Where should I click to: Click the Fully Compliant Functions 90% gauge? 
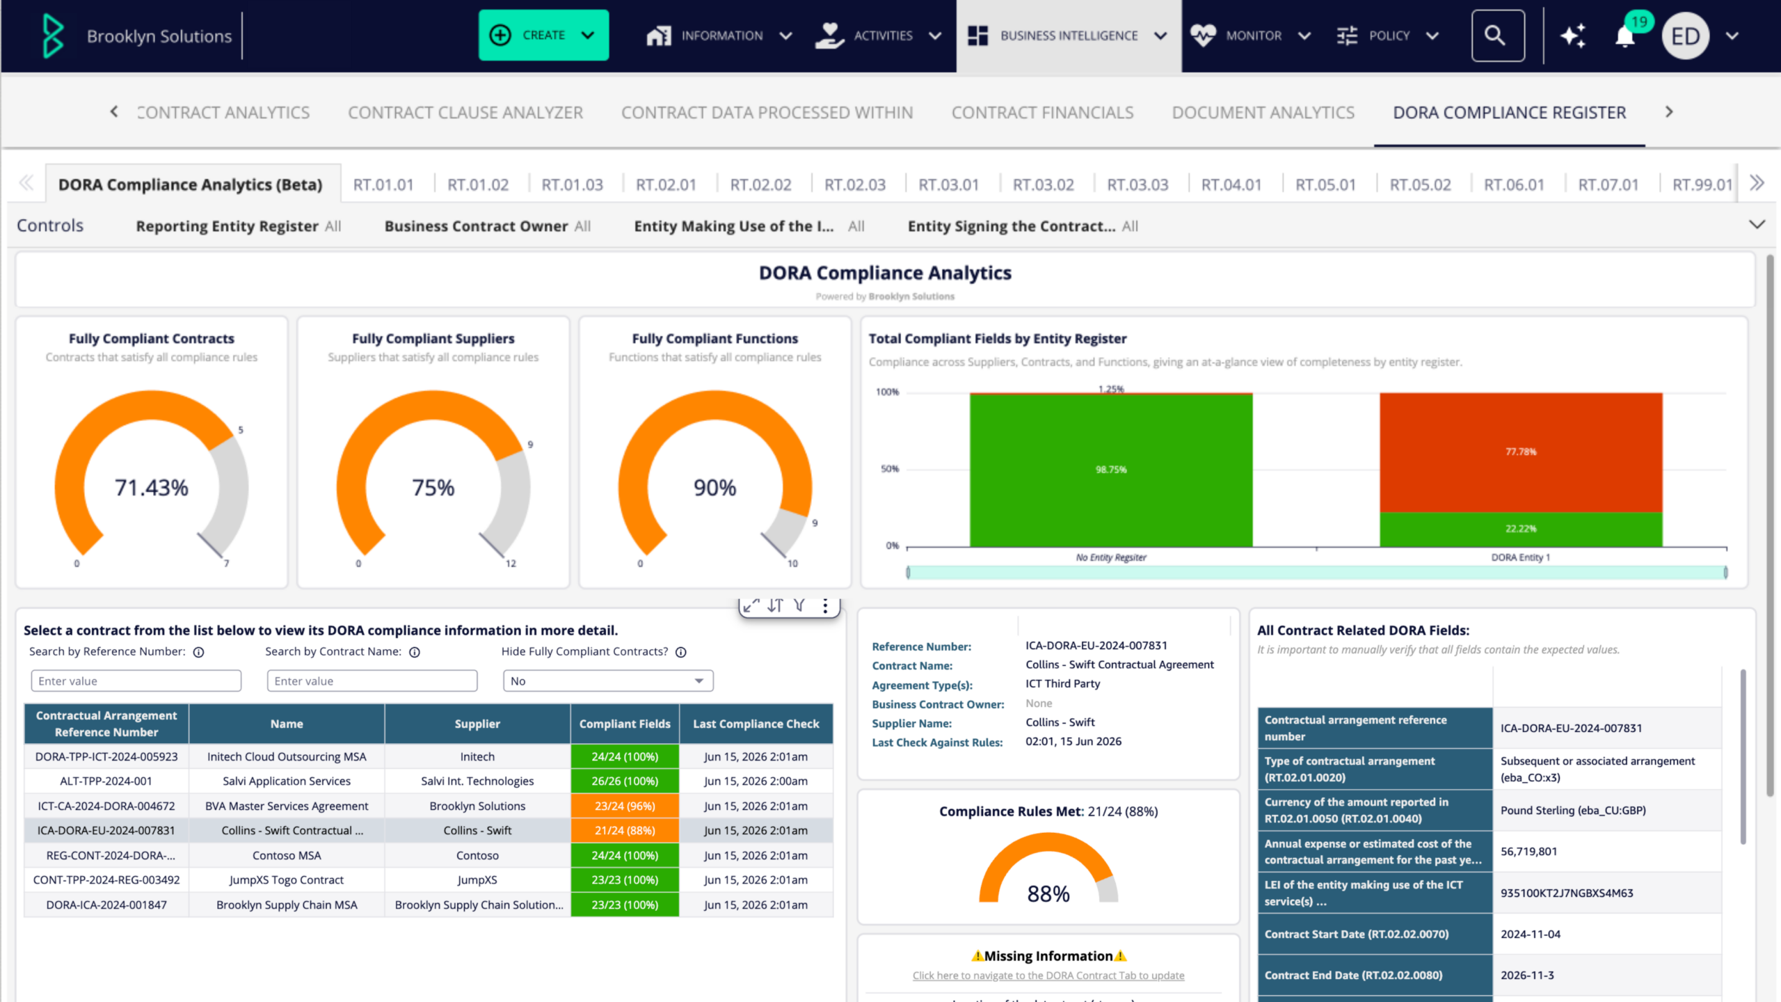click(715, 473)
